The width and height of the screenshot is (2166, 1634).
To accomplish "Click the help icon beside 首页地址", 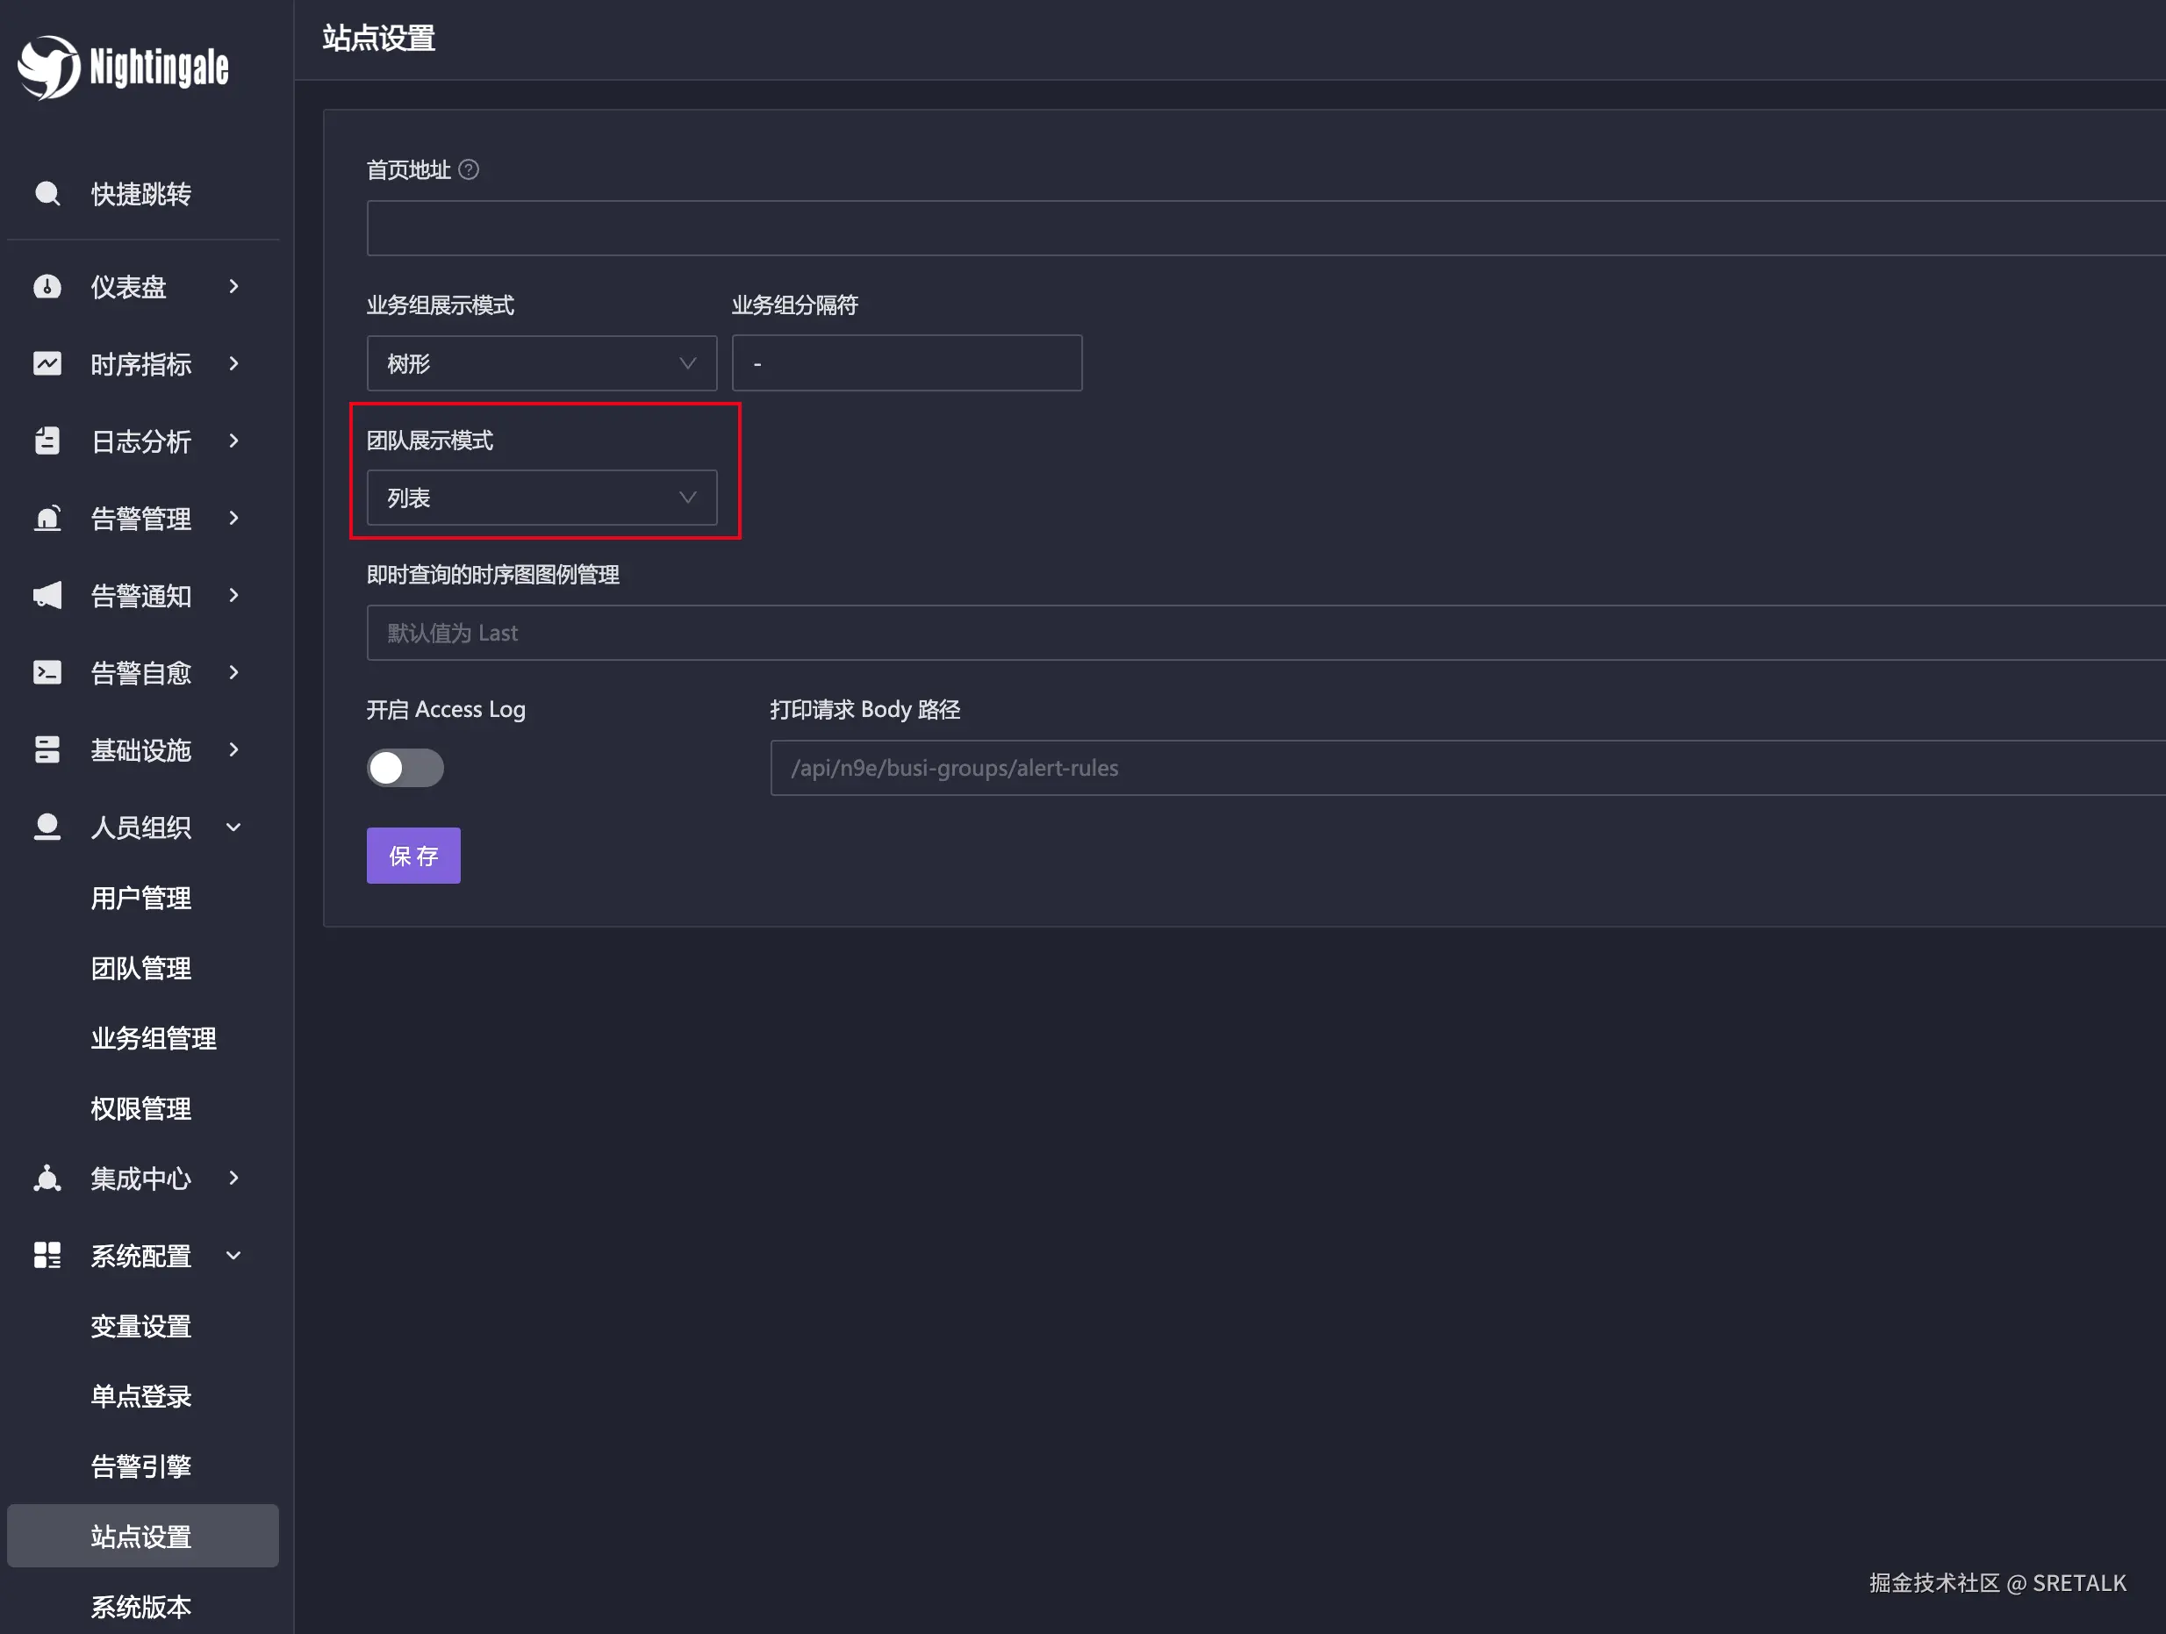I will 469,170.
